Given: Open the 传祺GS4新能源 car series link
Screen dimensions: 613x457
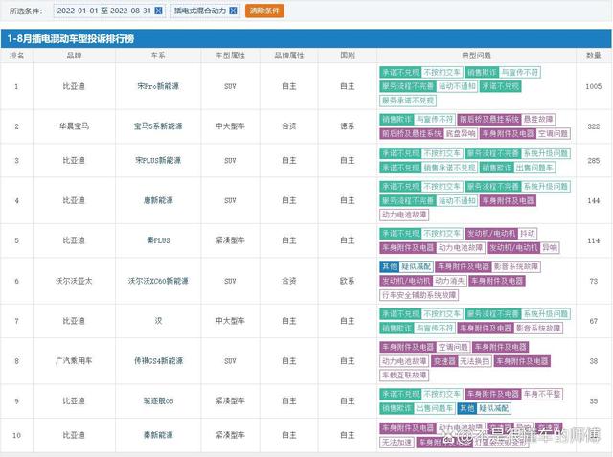Looking at the screenshot, I should pos(158,361).
